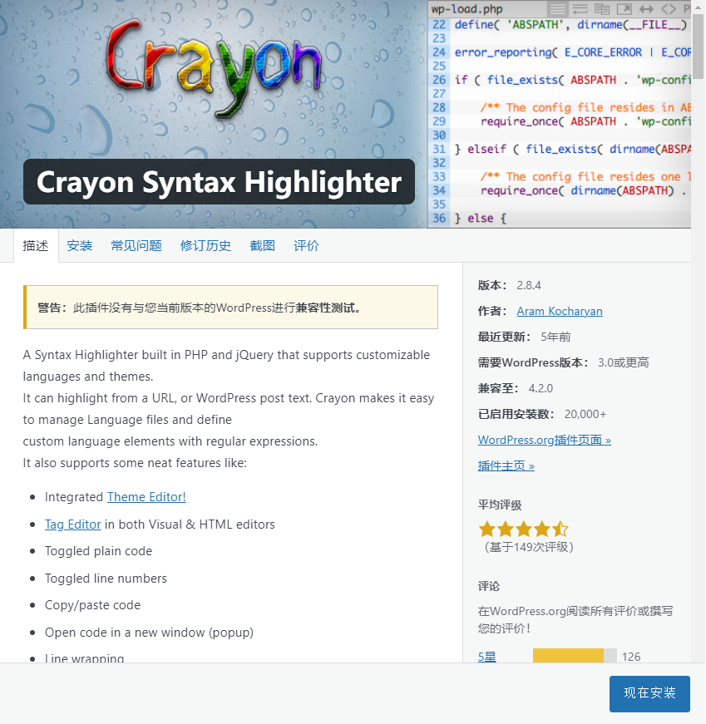The height and width of the screenshot is (724, 706).
Task: Click "Open code in a new window (popup)"
Action: 149,632
